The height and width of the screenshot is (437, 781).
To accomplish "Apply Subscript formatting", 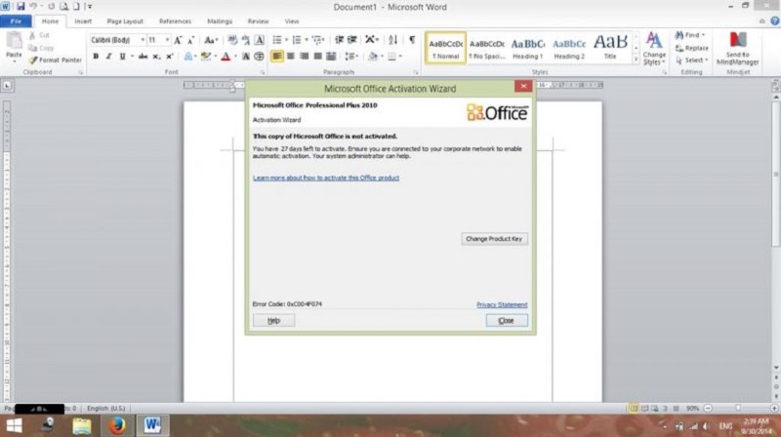I will coord(156,57).
